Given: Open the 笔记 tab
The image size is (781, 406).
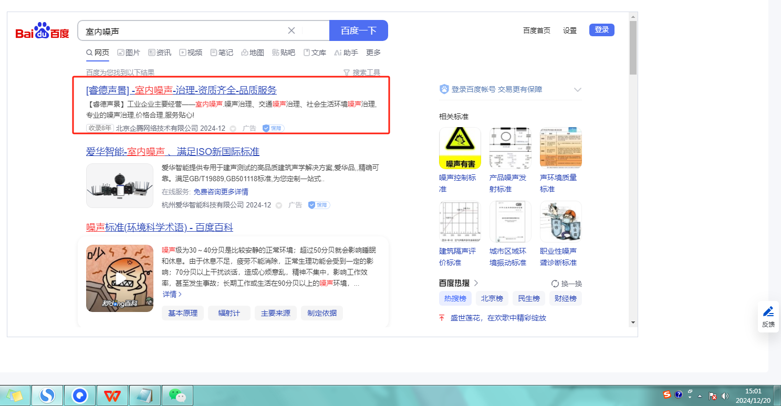Looking at the screenshot, I should coord(222,53).
